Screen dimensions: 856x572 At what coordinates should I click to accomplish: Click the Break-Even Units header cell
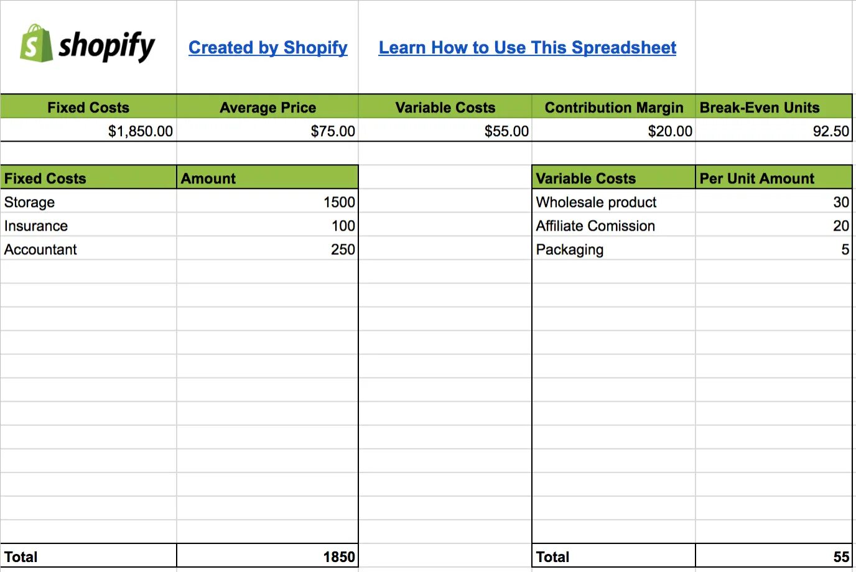tap(774, 107)
